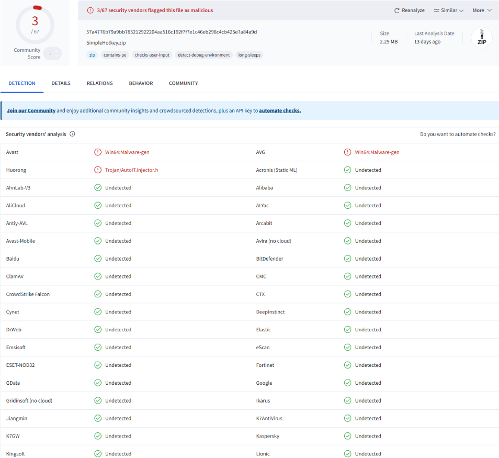The image size is (499, 458).
Task: Switch to the Details tab
Action: tap(61, 83)
